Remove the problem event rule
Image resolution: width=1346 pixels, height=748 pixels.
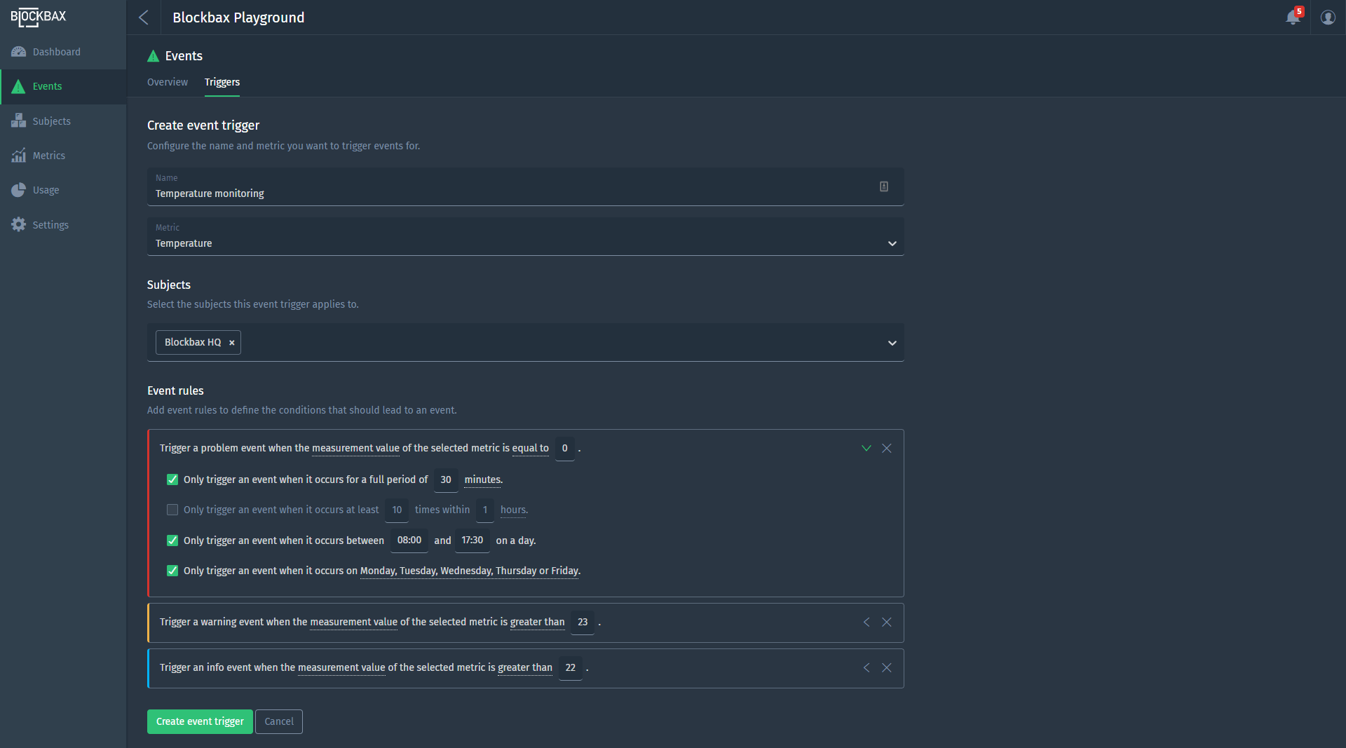(x=887, y=449)
